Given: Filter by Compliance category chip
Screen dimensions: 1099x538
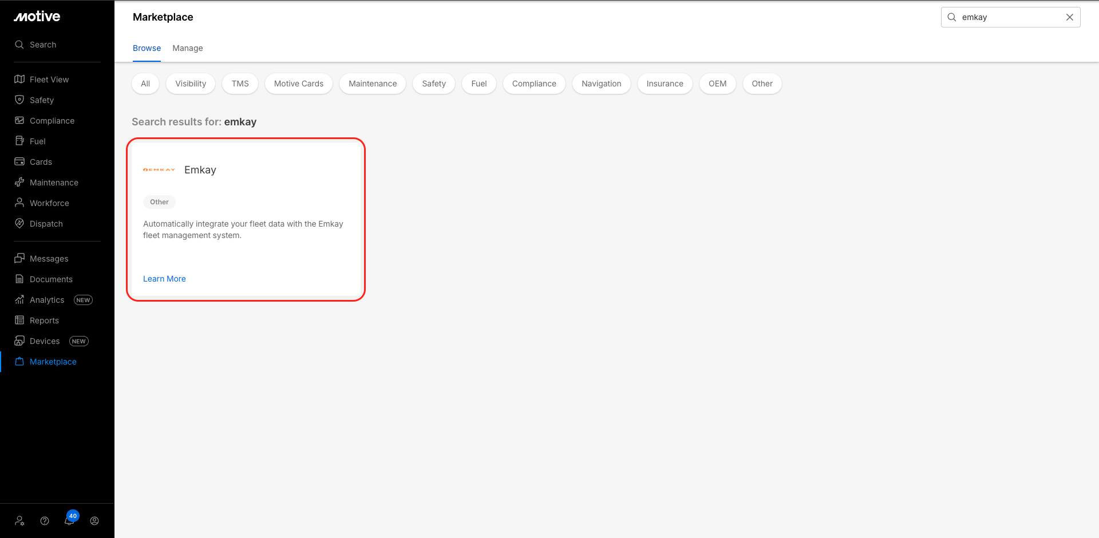Looking at the screenshot, I should tap(534, 84).
